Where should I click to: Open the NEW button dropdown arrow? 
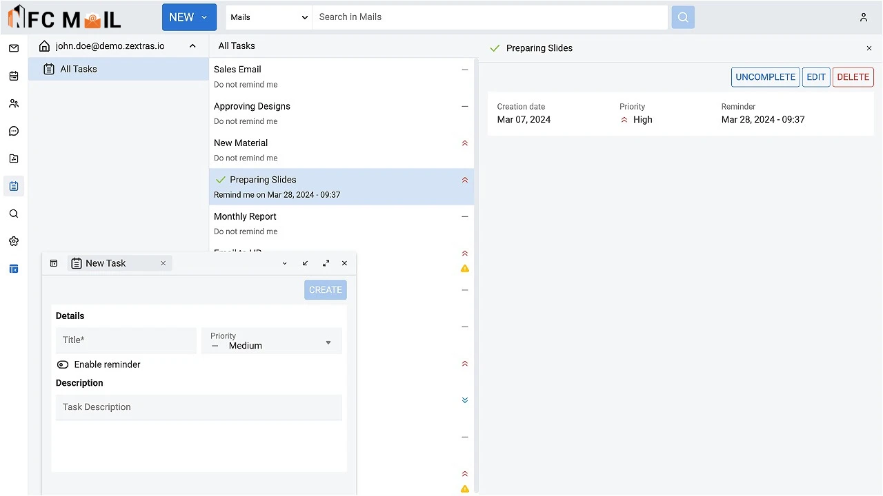click(x=204, y=17)
